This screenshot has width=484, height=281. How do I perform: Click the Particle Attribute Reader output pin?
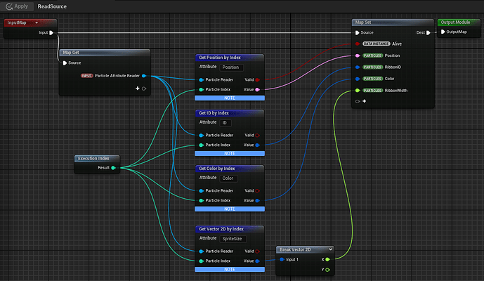point(144,76)
